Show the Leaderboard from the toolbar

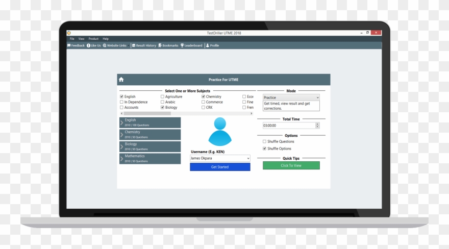tap(191, 45)
